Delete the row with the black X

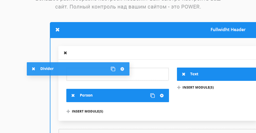[65, 53]
